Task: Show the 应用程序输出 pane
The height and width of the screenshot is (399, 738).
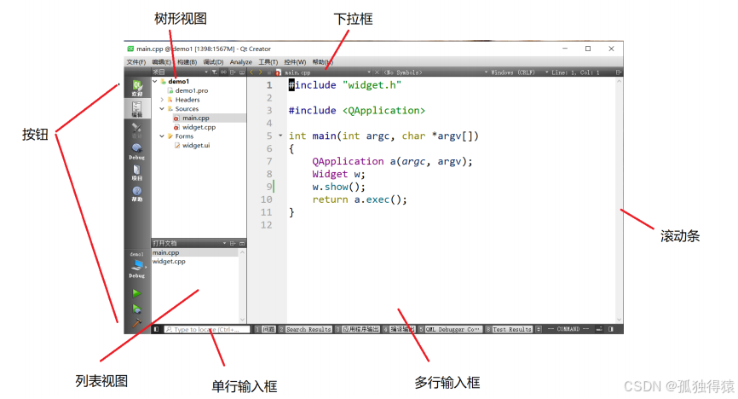Action: (357, 329)
